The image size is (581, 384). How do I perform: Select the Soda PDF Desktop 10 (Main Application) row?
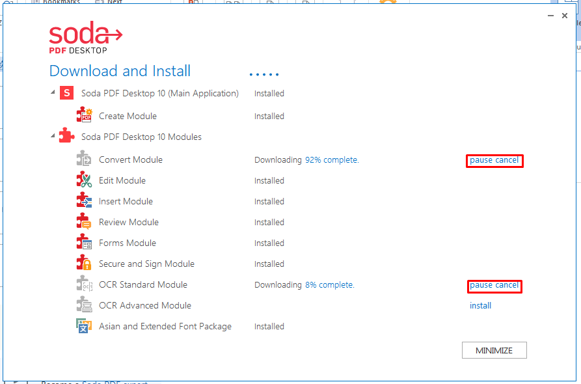pos(160,94)
